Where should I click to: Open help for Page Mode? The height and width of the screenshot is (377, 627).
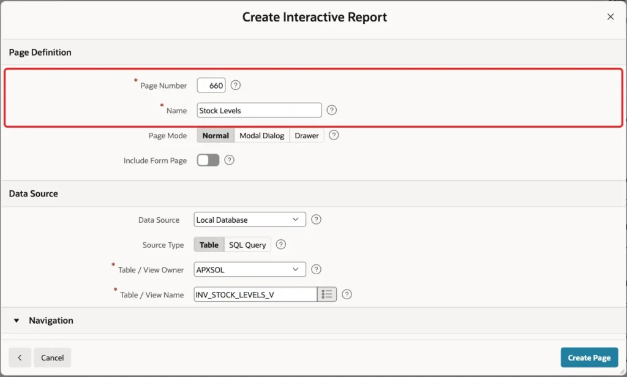coord(334,135)
